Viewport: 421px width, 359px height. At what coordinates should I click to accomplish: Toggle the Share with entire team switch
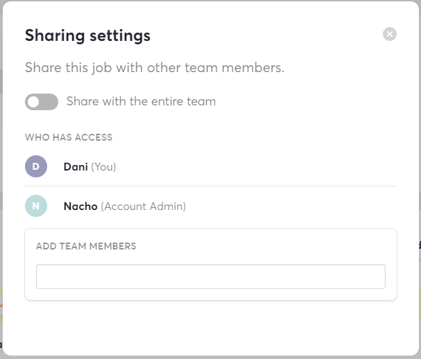[42, 102]
